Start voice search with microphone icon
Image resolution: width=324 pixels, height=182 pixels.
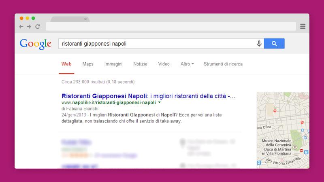tap(259, 44)
